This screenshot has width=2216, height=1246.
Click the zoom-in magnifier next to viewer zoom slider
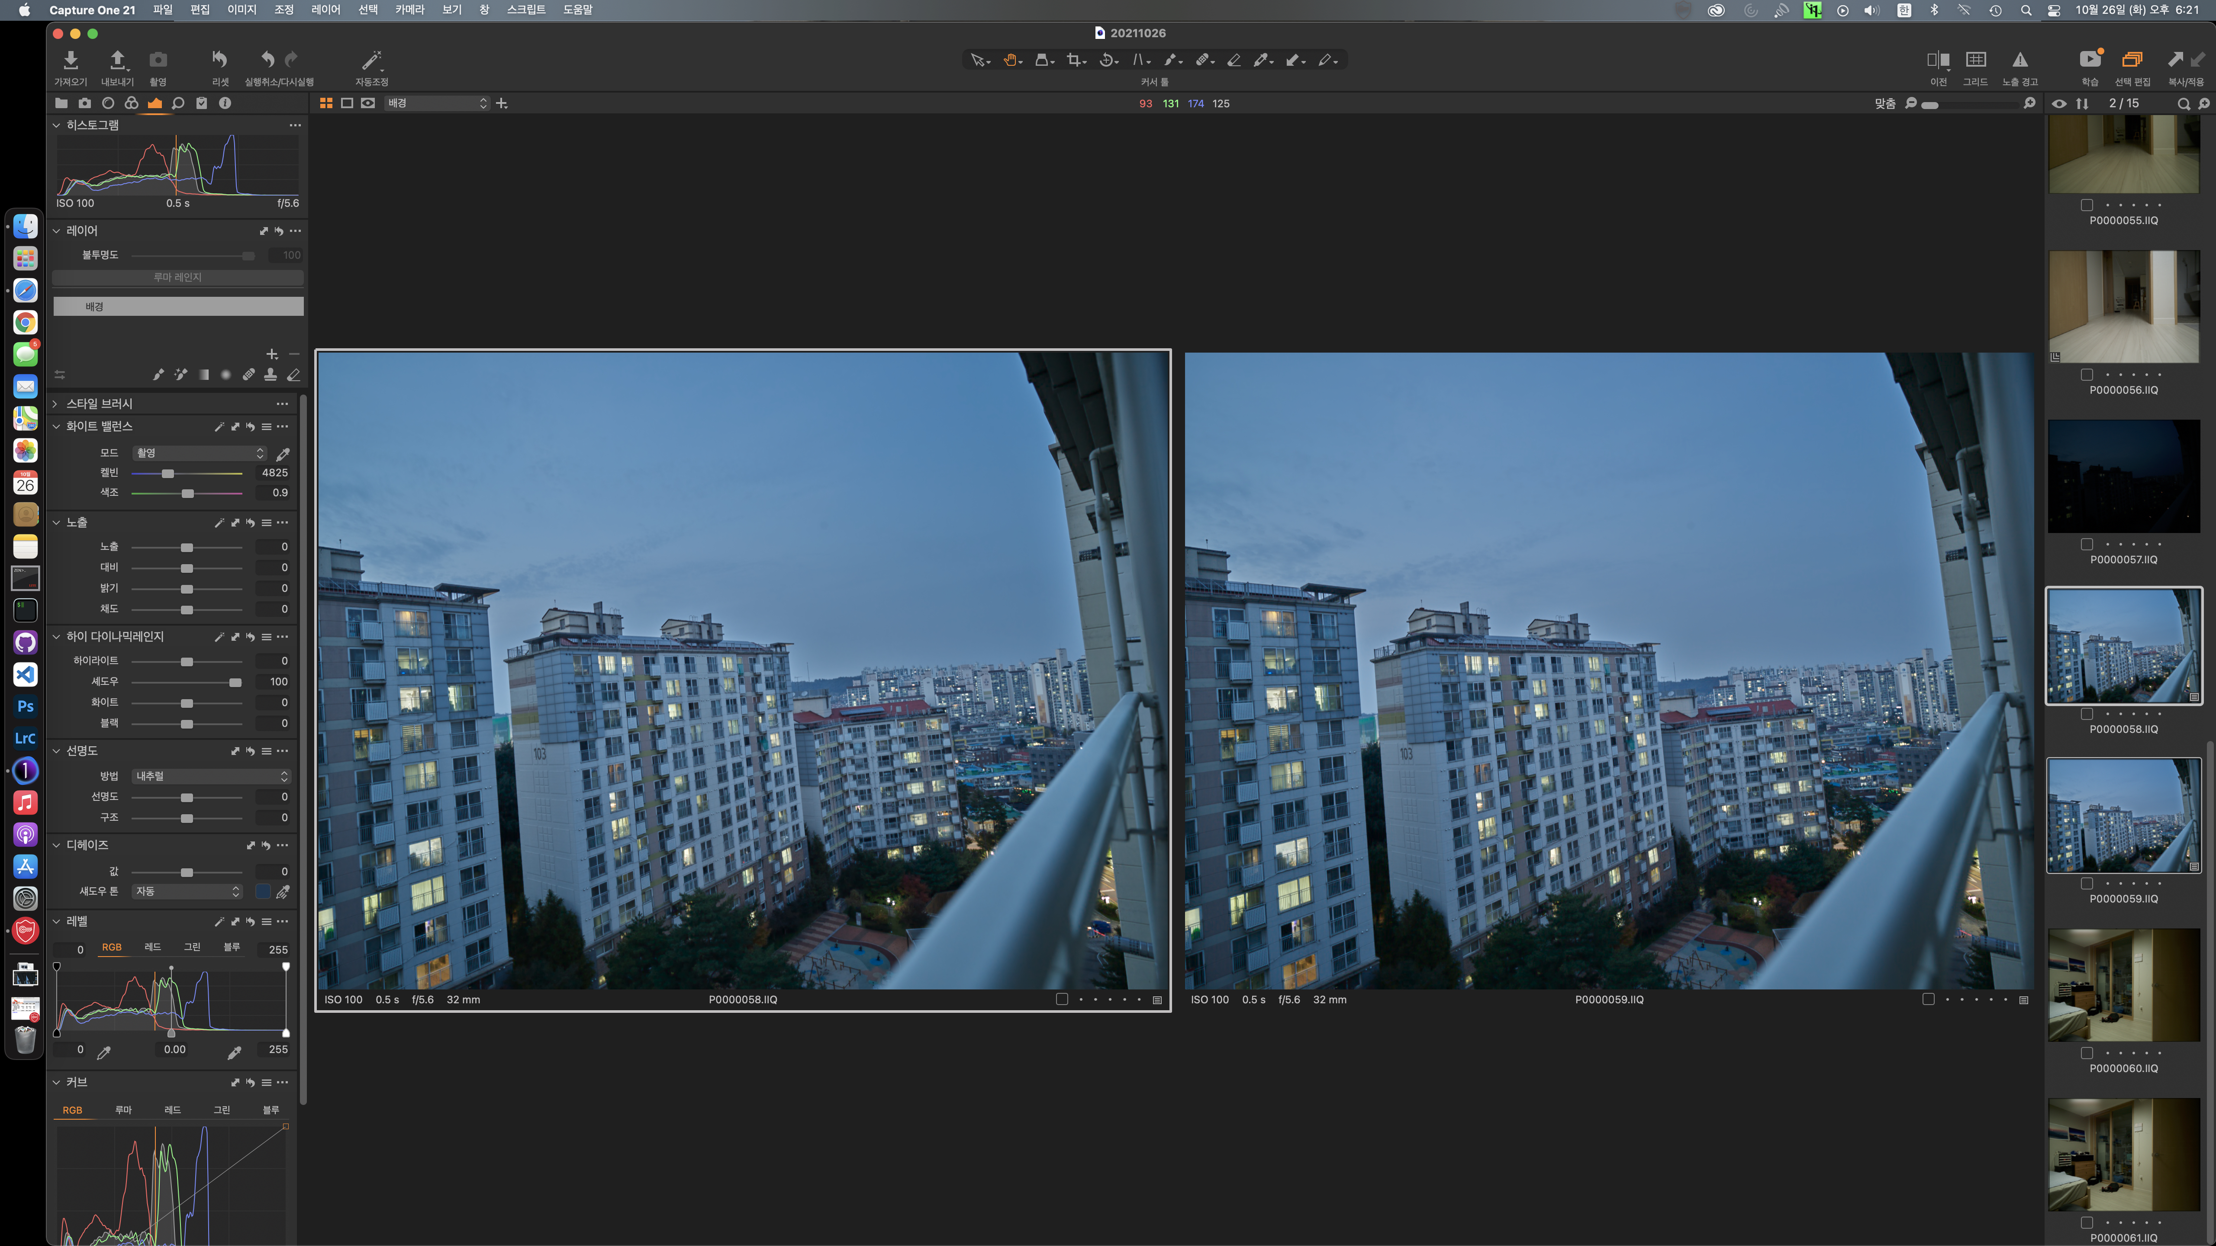point(2029,103)
